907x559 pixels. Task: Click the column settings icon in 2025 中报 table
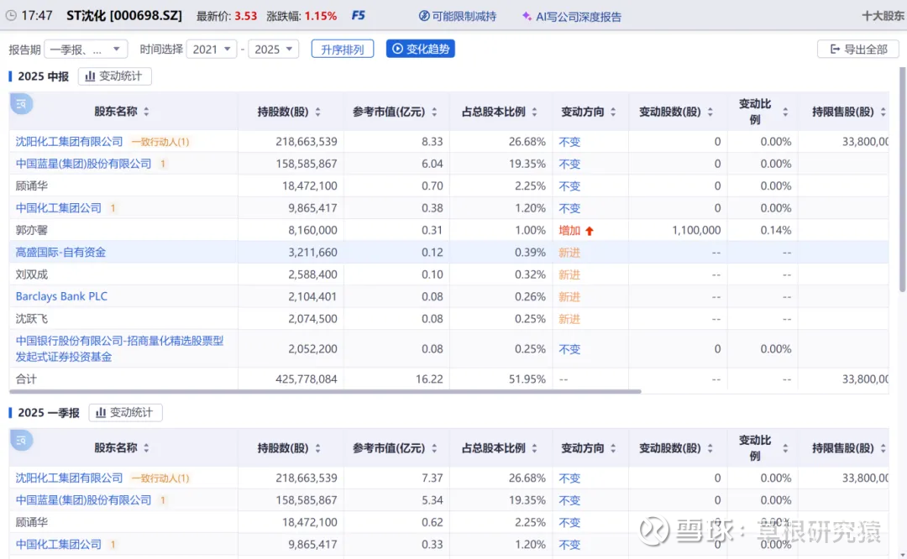pos(21,104)
